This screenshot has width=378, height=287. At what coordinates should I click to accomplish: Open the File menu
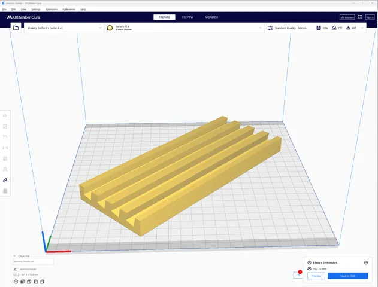click(x=4, y=10)
